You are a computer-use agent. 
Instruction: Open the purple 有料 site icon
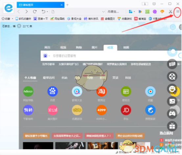[28, 110]
